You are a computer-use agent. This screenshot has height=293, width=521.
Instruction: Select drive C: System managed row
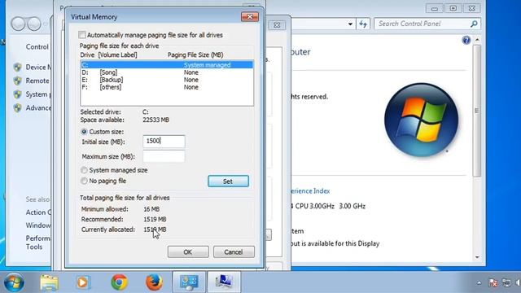[x=167, y=65]
